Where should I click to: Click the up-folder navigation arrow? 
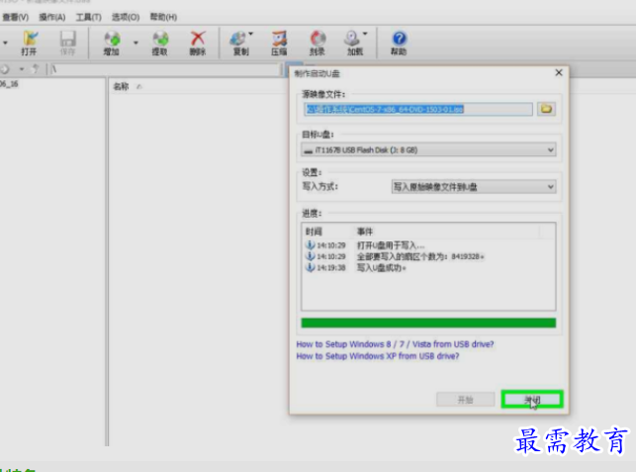(36, 69)
